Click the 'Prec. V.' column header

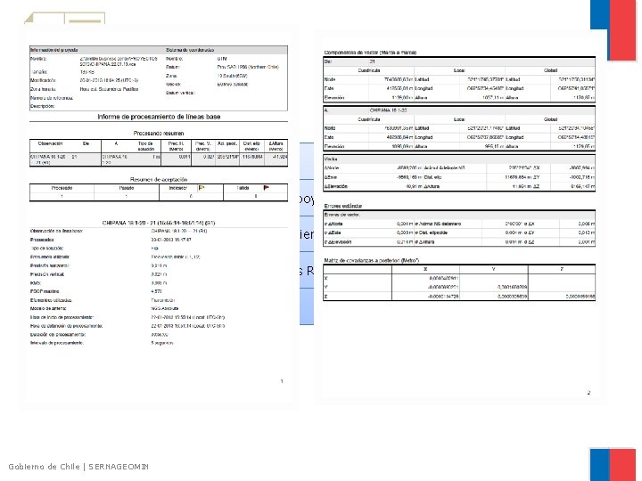pyautogui.click(x=202, y=146)
